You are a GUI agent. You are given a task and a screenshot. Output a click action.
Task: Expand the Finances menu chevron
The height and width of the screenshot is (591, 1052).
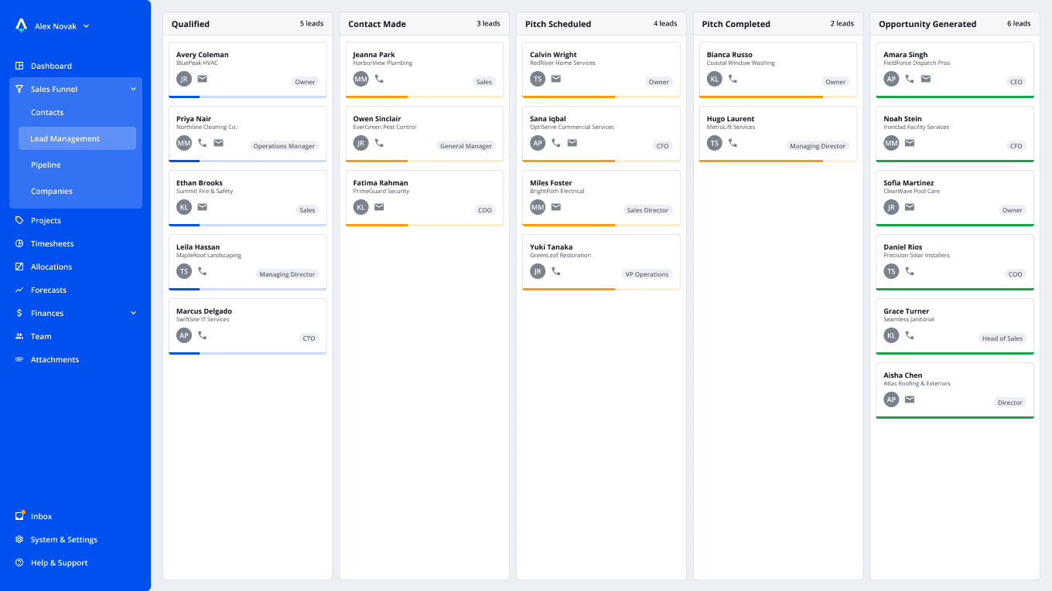coord(133,313)
